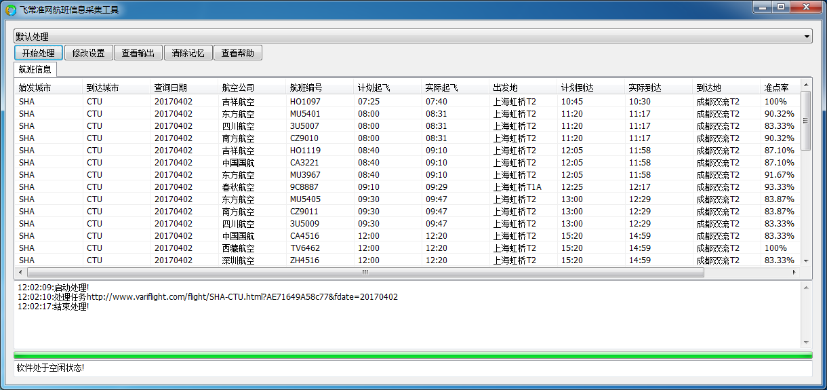
Task: Click the 到达地 column header
Action: (x=727, y=87)
